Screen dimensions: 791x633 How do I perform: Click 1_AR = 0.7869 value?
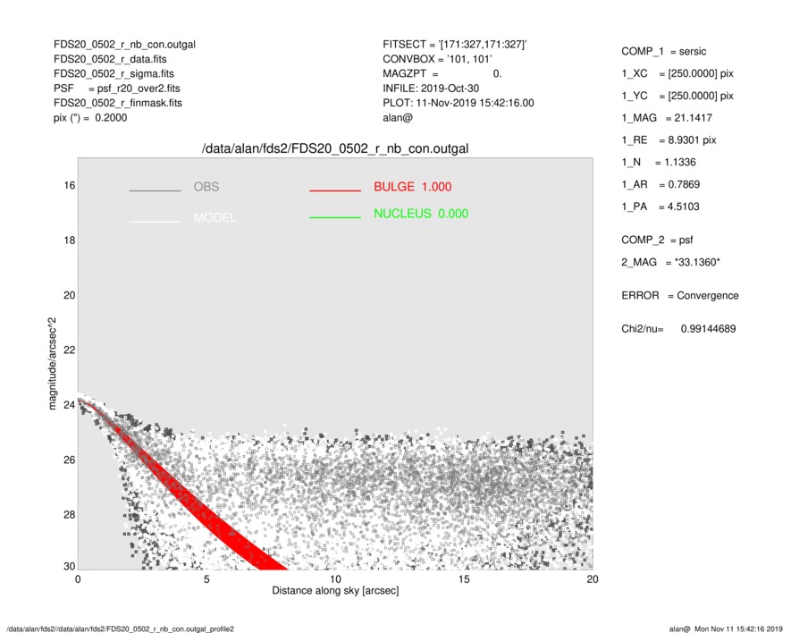point(661,185)
